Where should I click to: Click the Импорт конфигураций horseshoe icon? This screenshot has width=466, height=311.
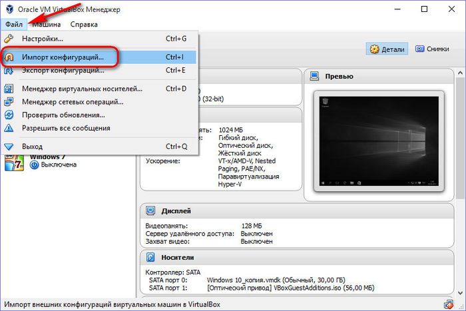(x=9, y=57)
